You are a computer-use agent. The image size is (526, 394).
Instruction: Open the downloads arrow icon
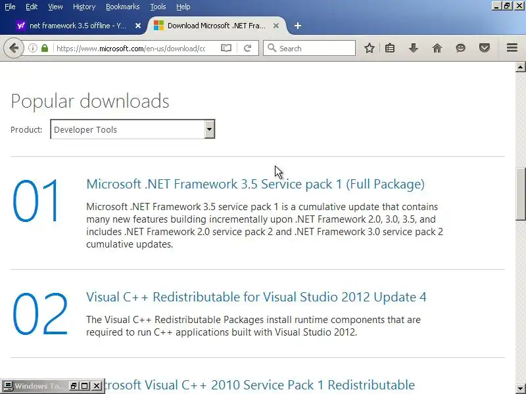pos(414,48)
